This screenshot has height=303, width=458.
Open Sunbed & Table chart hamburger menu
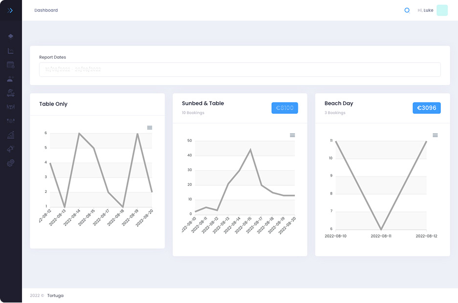point(292,135)
